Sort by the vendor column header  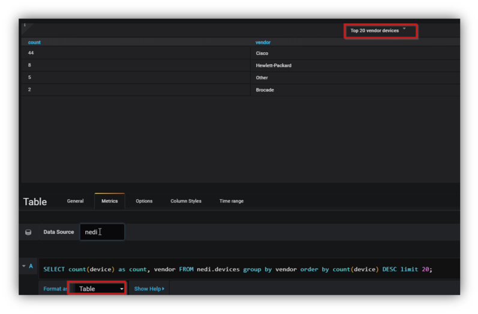[263, 42]
